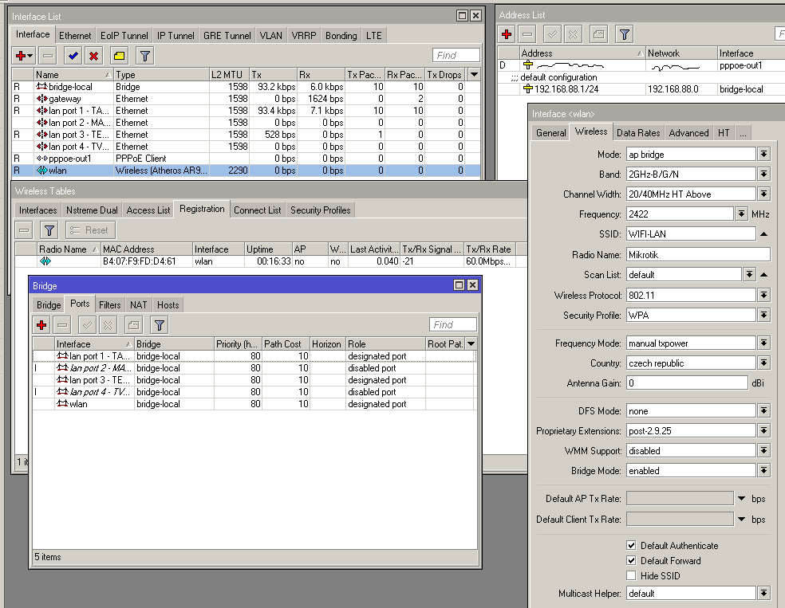Click the filter funnel icon in Wireless Tables
Screen dimensions: 785x608
coord(49,230)
